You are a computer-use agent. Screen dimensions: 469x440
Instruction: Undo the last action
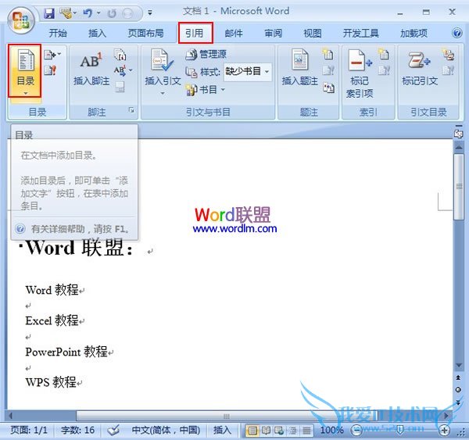click(x=88, y=13)
